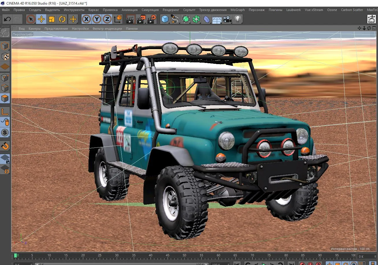
Task: Click the viewport zoom navigation icon
Action: tap(364, 28)
